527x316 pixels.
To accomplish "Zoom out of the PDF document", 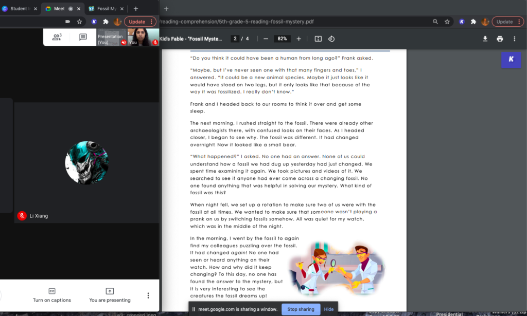I will 266,39.
